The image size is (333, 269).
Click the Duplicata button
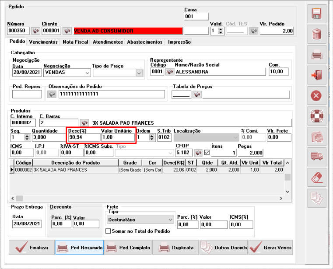[x=175, y=248]
